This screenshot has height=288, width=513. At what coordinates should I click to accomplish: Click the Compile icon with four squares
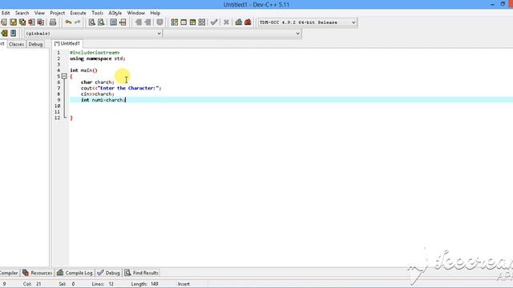coord(175,22)
